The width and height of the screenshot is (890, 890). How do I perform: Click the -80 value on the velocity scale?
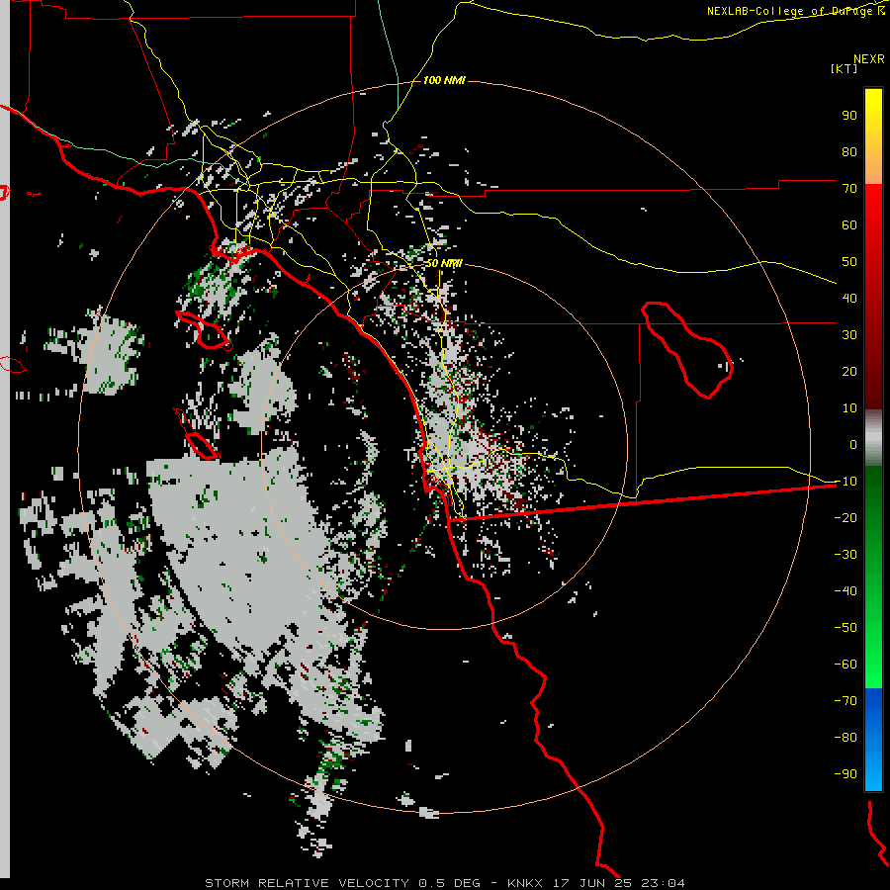coord(845,738)
